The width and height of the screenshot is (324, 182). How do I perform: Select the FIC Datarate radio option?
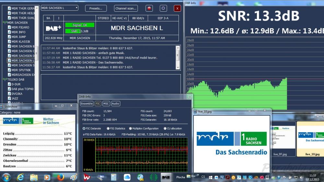pos(84,129)
